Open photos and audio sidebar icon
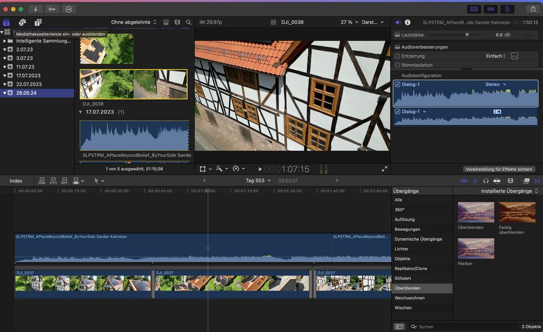Screen dimensions: 543x332 click(x=22, y=23)
